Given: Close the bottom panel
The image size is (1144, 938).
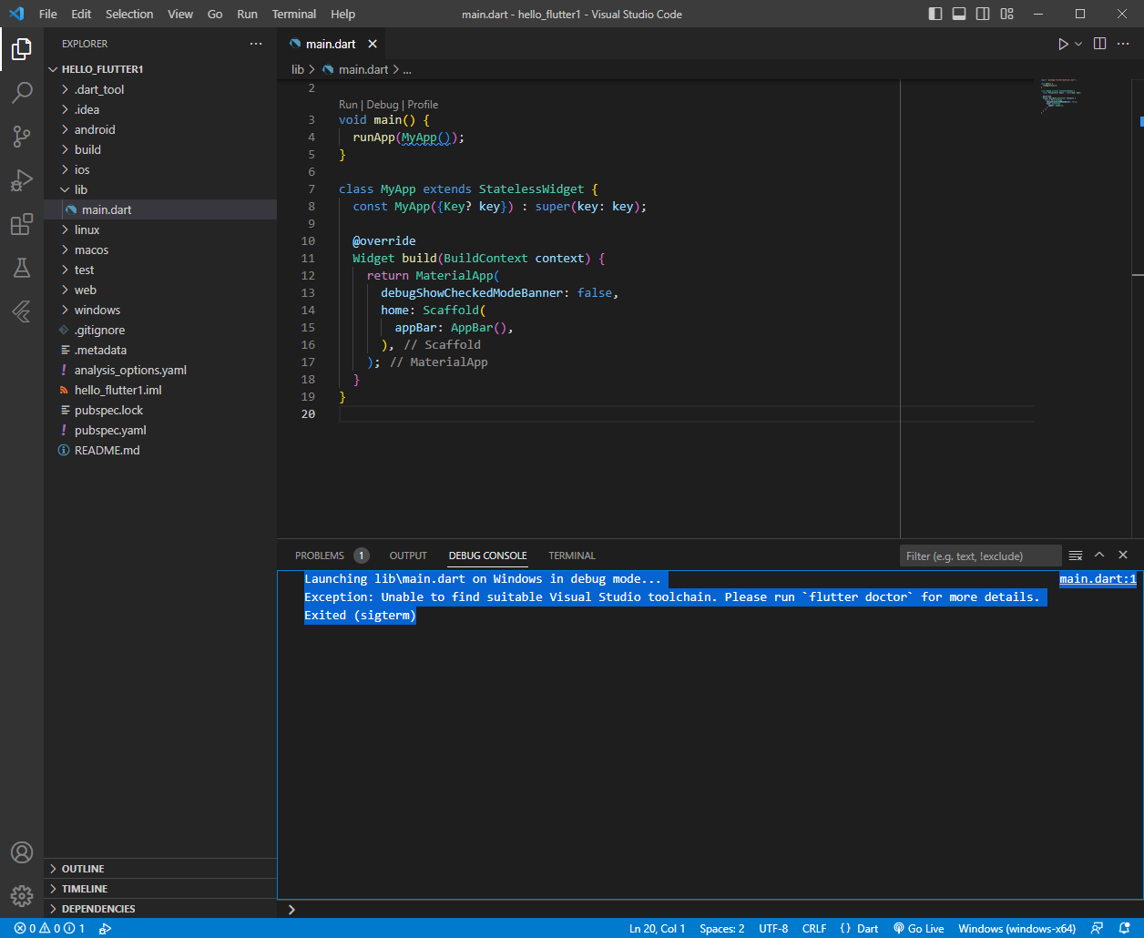Looking at the screenshot, I should click(1123, 556).
